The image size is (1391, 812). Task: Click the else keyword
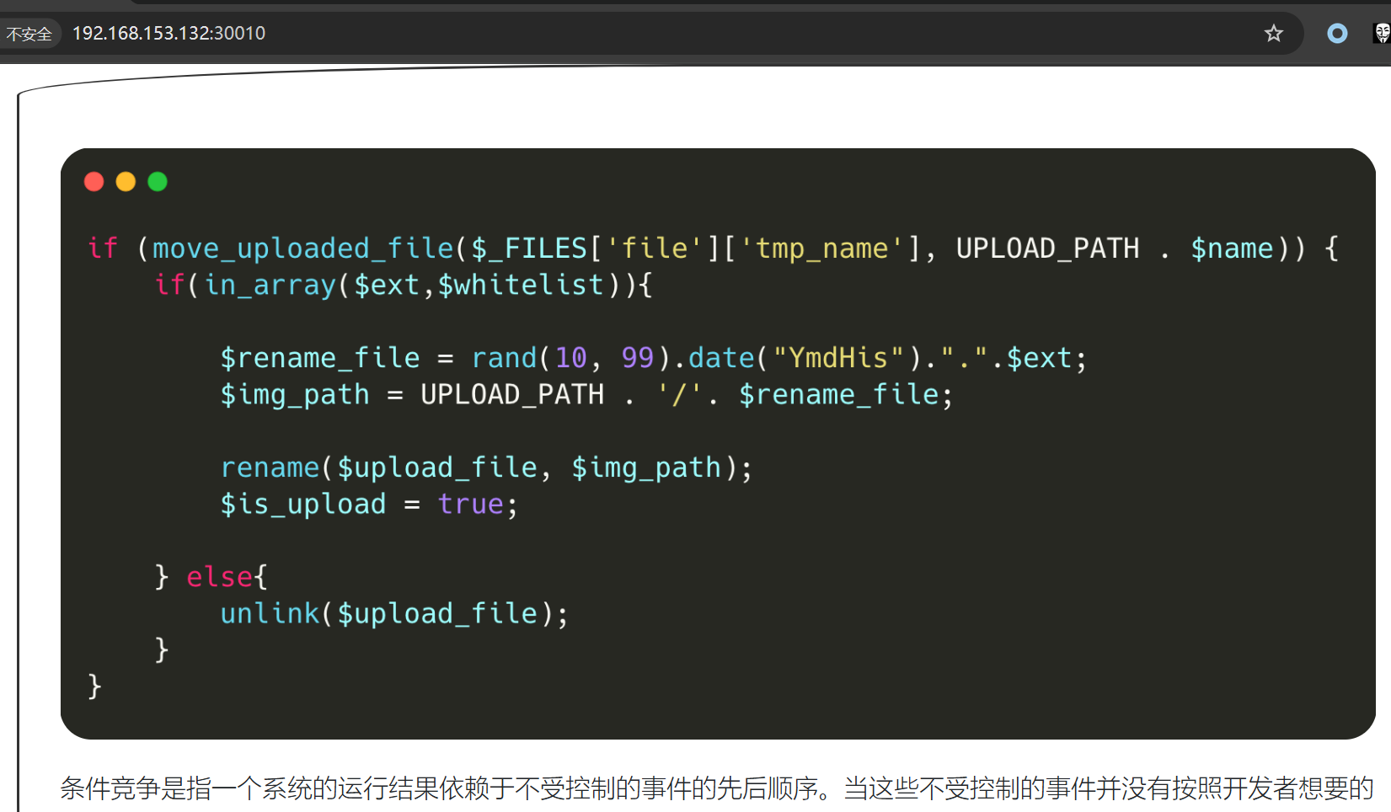(219, 577)
